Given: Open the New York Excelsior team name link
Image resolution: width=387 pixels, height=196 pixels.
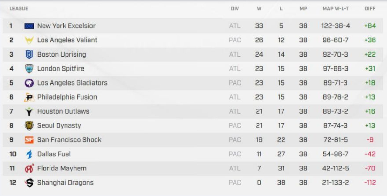Looking at the screenshot, I should click(x=66, y=26).
